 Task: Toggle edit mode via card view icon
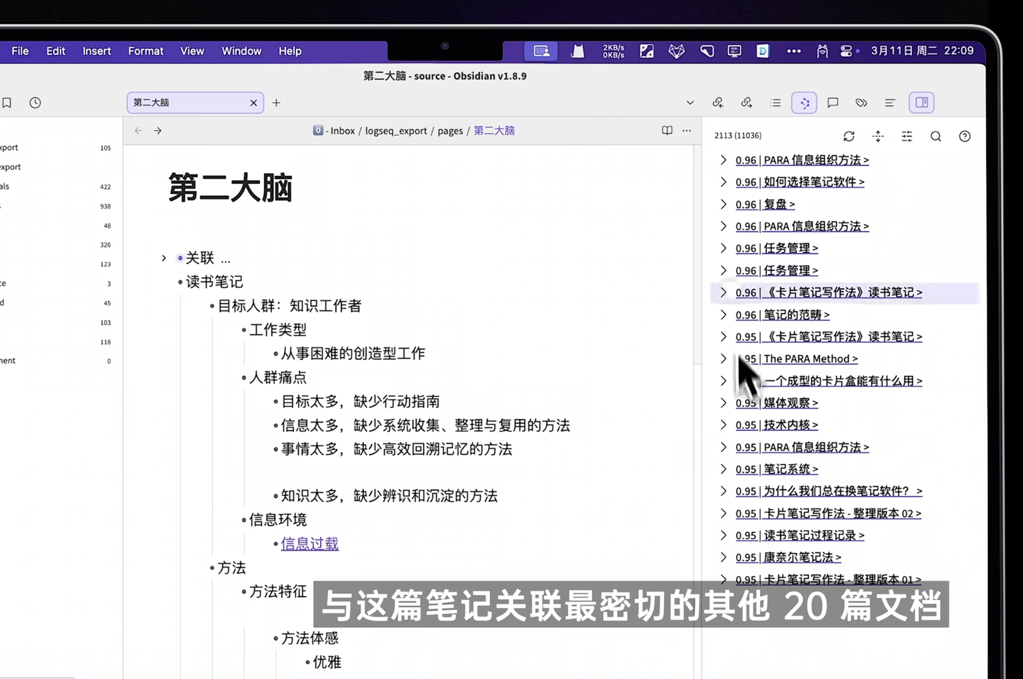coord(921,103)
